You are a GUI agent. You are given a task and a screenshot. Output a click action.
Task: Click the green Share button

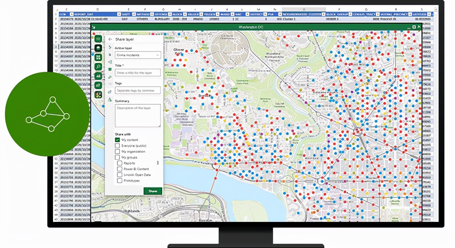click(153, 191)
